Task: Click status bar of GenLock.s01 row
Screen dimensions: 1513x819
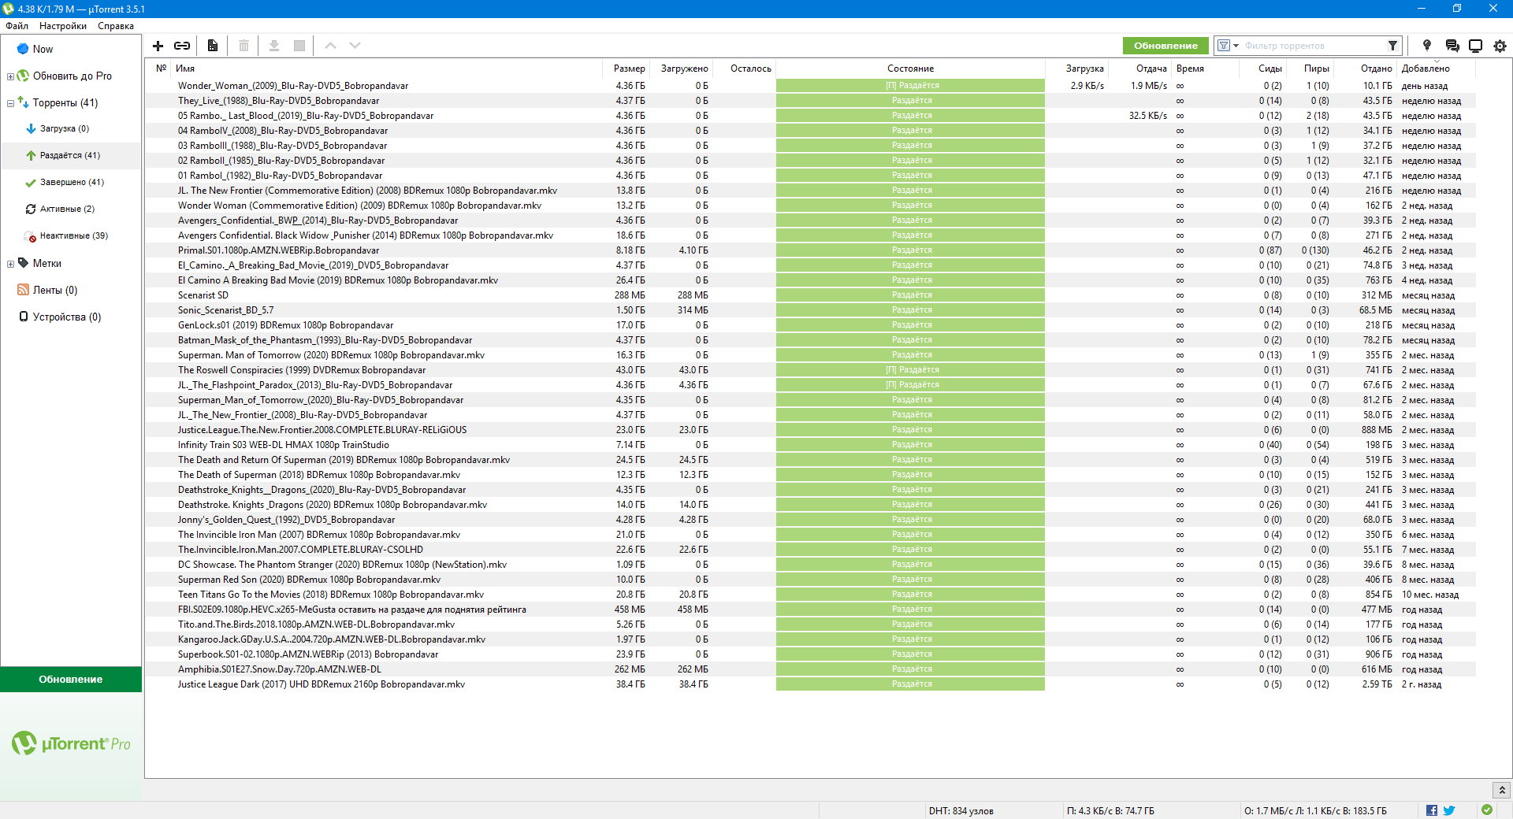Action: tap(910, 325)
